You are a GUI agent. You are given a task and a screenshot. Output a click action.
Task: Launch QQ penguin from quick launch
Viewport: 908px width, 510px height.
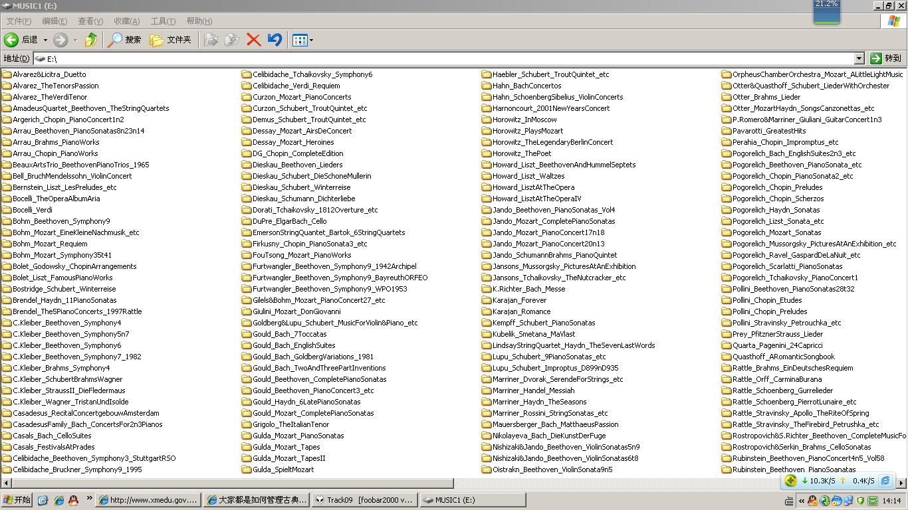click(x=73, y=500)
